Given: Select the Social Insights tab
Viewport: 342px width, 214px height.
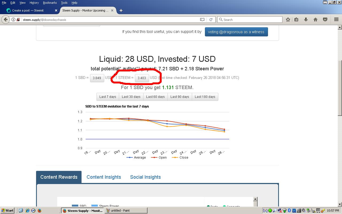Looking at the screenshot, I should 145,177.
